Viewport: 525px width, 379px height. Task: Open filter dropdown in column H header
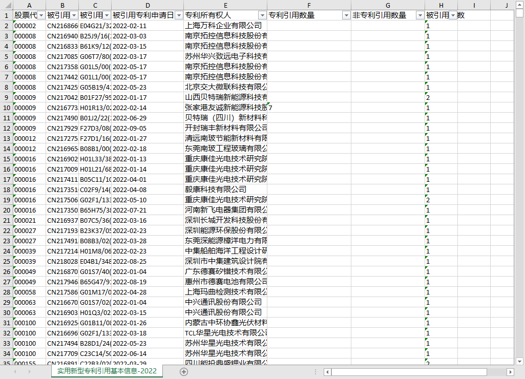(x=453, y=15)
